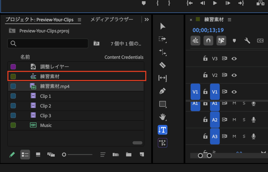Click the Play button in monitor
This screenshot has width=268, height=172.
coord(215,3)
